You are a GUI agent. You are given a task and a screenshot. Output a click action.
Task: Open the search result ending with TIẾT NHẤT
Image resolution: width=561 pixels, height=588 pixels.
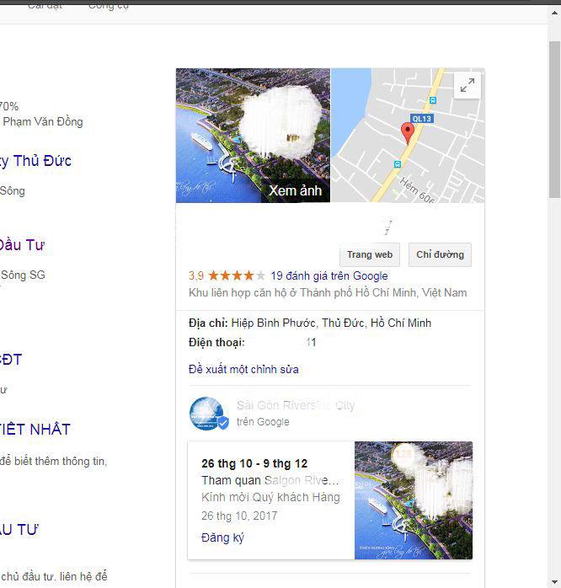35,430
